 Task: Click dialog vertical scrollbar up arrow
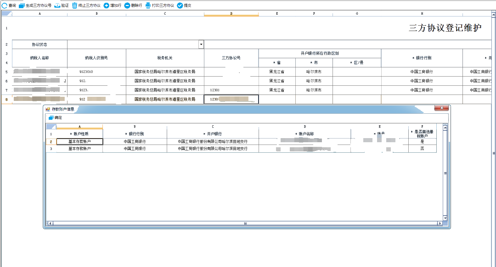(445, 128)
